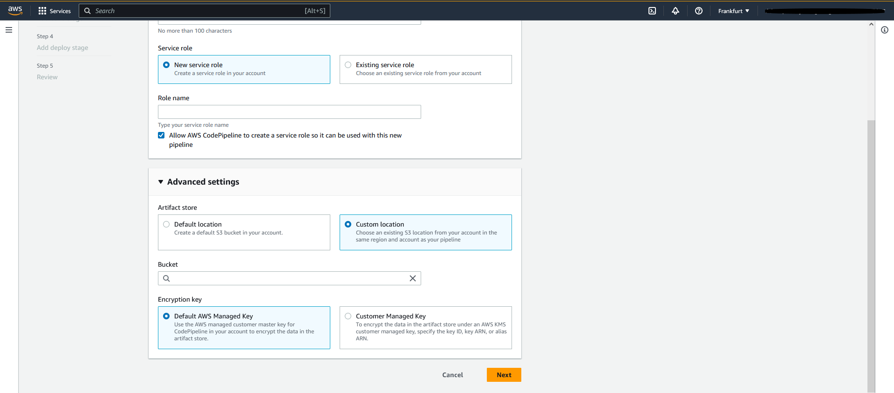Click the 'Encryption key' label
This screenshot has width=894, height=393.
click(180, 299)
